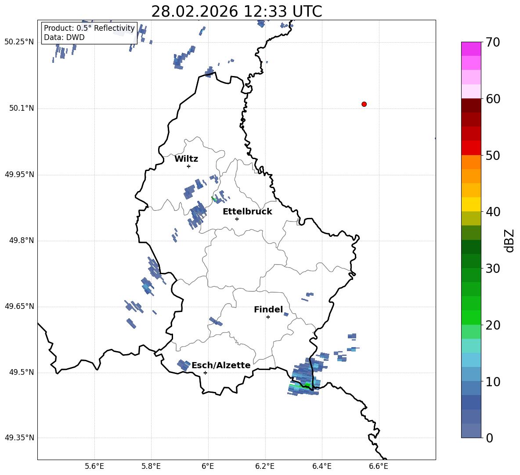Click the colorbar tick label 0
The width and height of the screenshot is (520, 475).
tap(489, 438)
